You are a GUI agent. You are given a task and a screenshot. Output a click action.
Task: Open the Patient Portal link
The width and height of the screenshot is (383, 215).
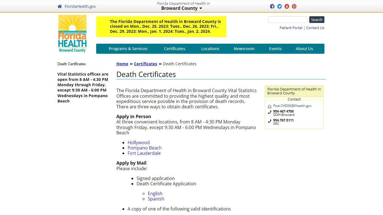tap(291, 28)
